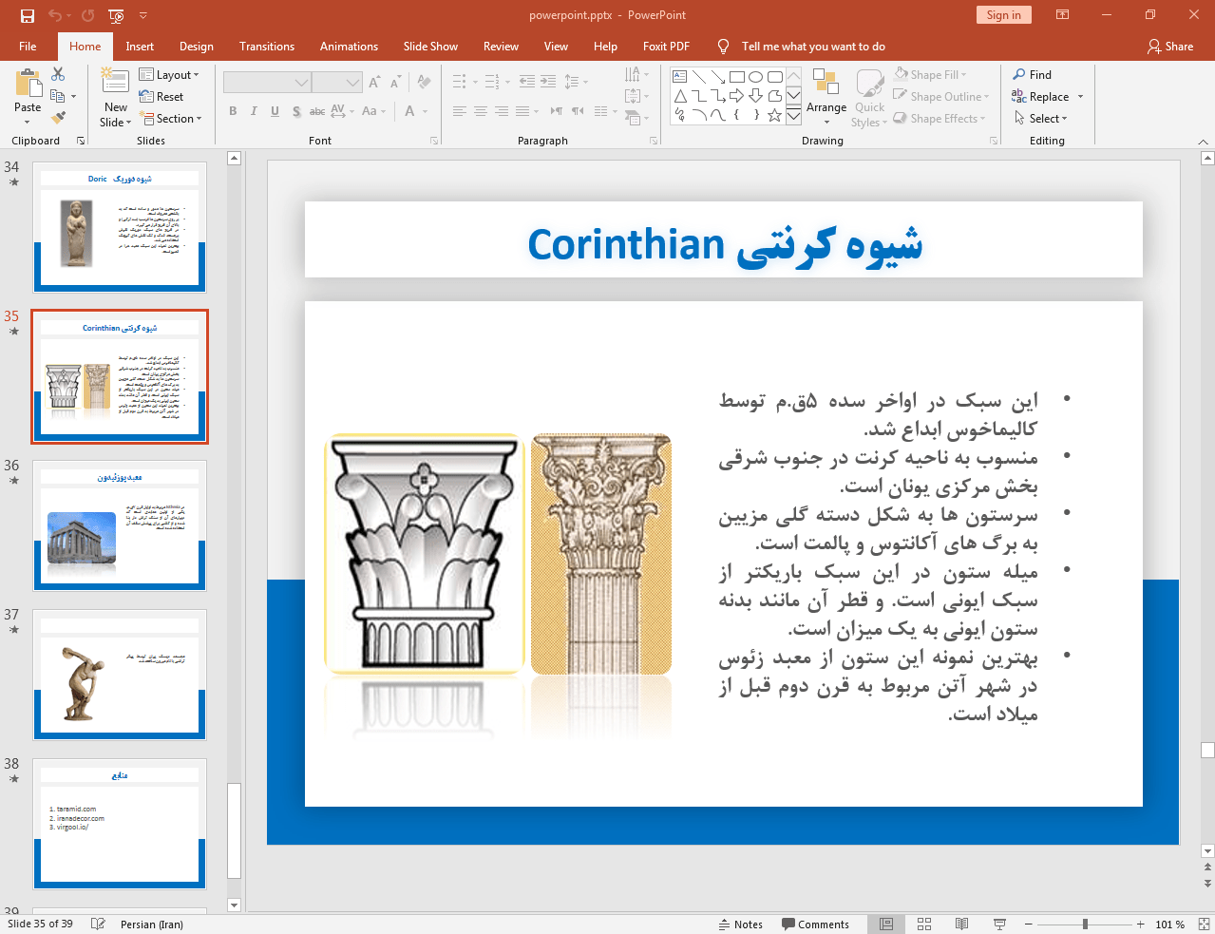Open the Section dropdown
The image size is (1215, 934).
[171, 118]
